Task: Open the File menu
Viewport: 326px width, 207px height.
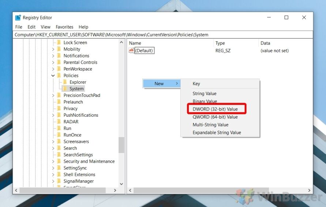Action: tap(19, 27)
